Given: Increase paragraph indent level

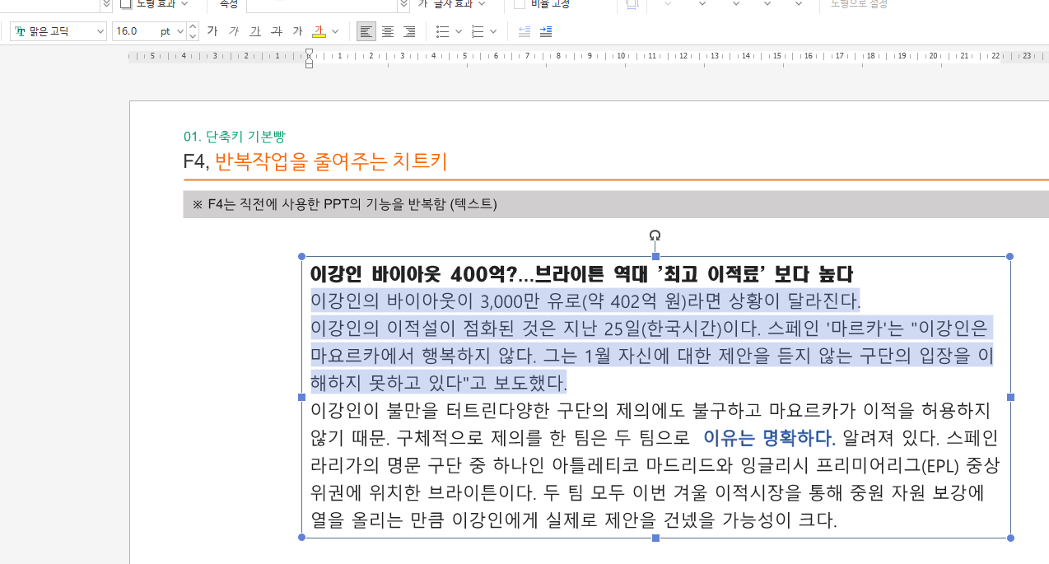Looking at the screenshot, I should pos(545,31).
